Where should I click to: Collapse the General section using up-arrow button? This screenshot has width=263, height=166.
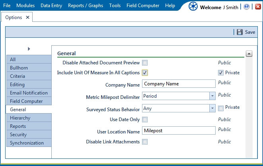(x=249, y=54)
